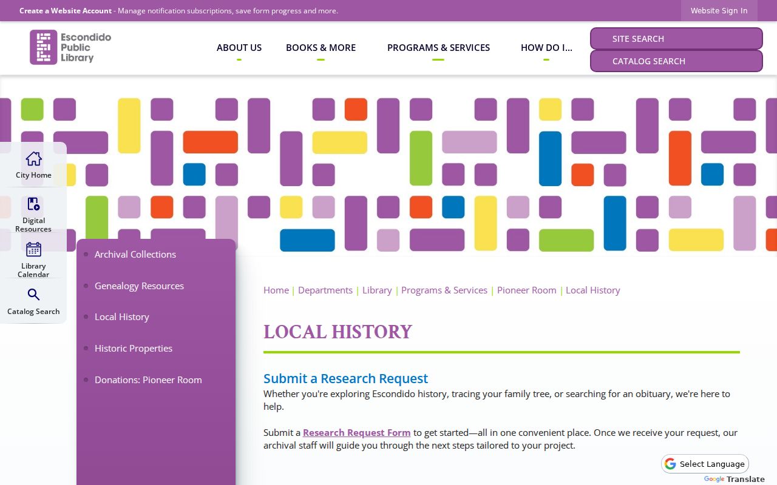Click the Submit a Research Request heading
The width and height of the screenshot is (777, 485).
pos(345,378)
